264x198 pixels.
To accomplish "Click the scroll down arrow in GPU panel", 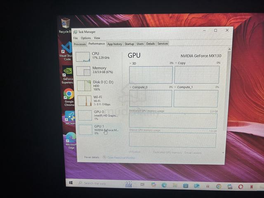I will click(x=223, y=153).
